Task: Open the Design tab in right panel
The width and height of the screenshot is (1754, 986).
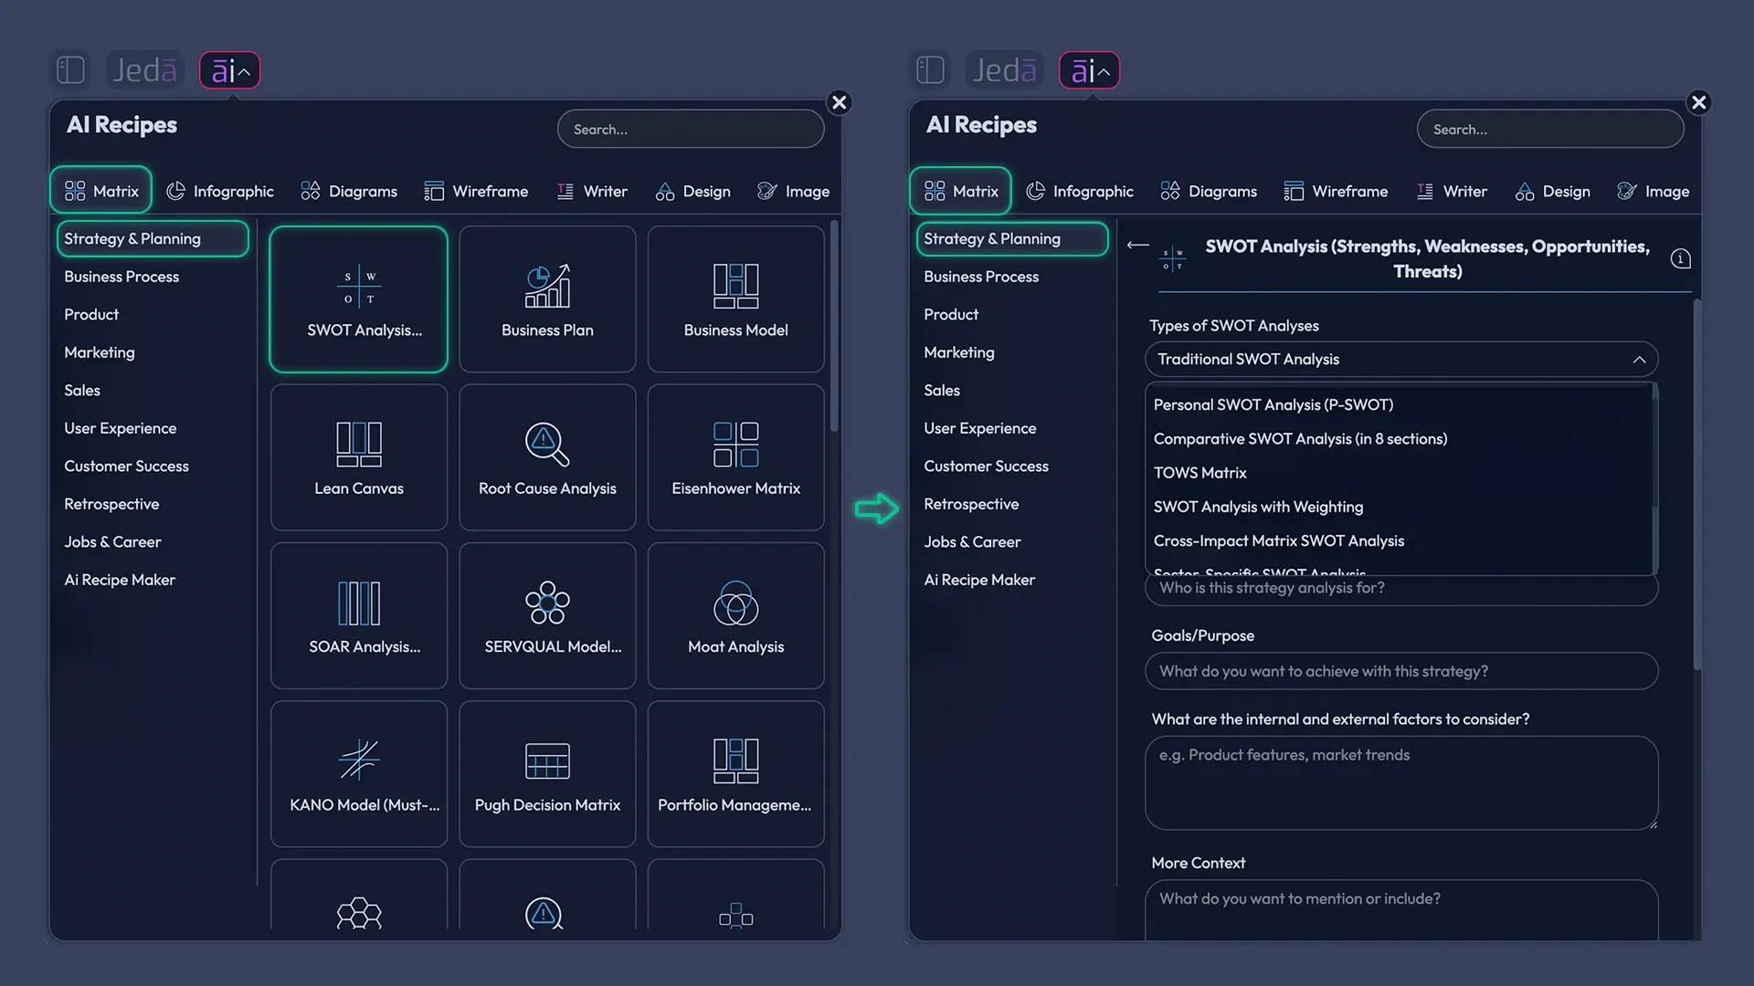Action: 1553,191
